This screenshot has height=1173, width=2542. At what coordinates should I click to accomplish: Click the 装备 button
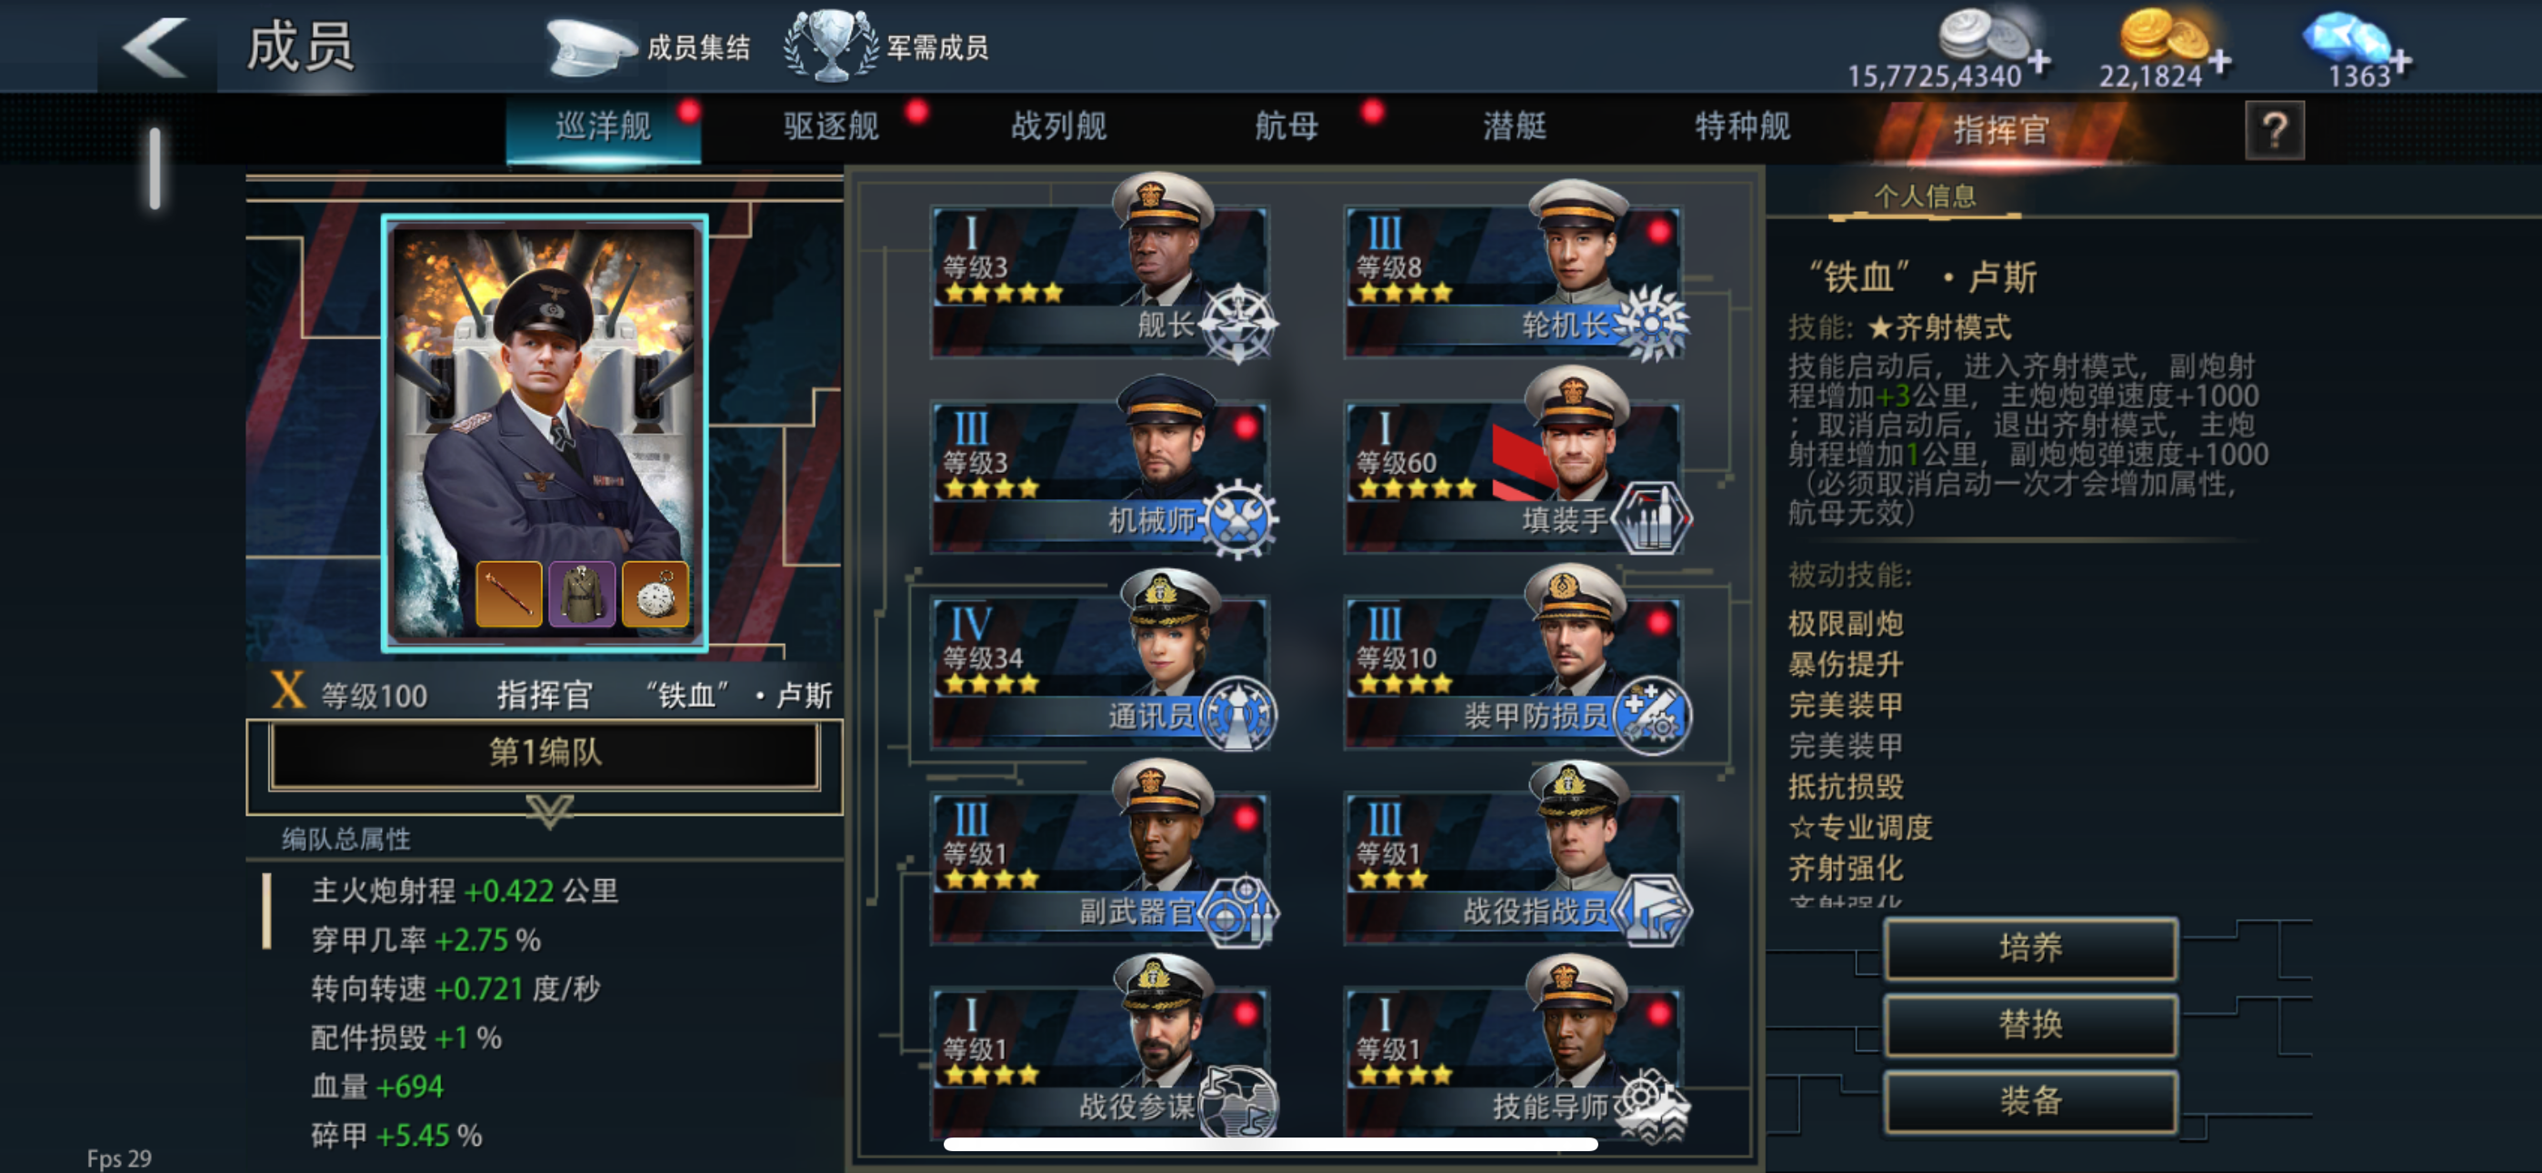coord(2030,1100)
